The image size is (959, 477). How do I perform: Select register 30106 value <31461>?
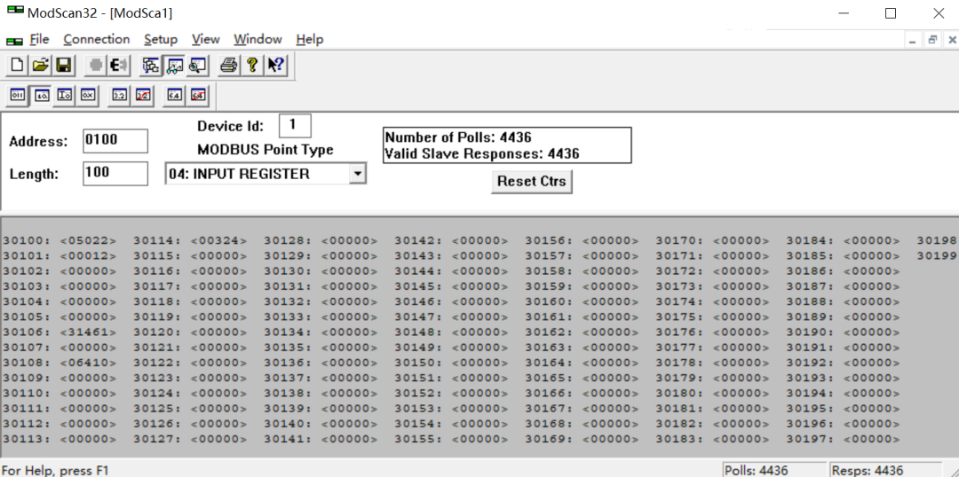(x=88, y=332)
